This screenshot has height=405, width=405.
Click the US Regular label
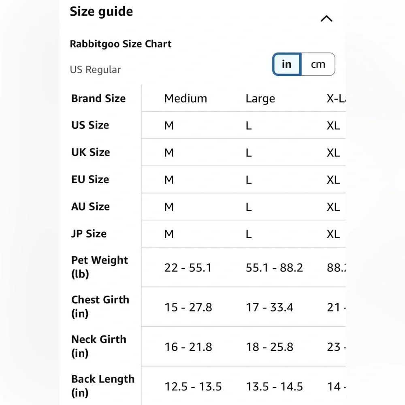click(95, 70)
